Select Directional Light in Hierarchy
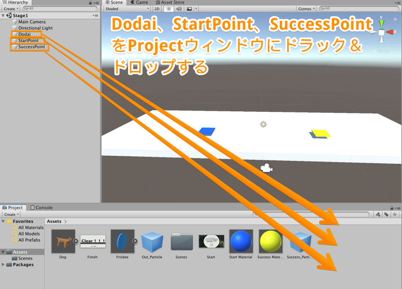The width and height of the screenshot is (402, 289). [x=35, y=28]
